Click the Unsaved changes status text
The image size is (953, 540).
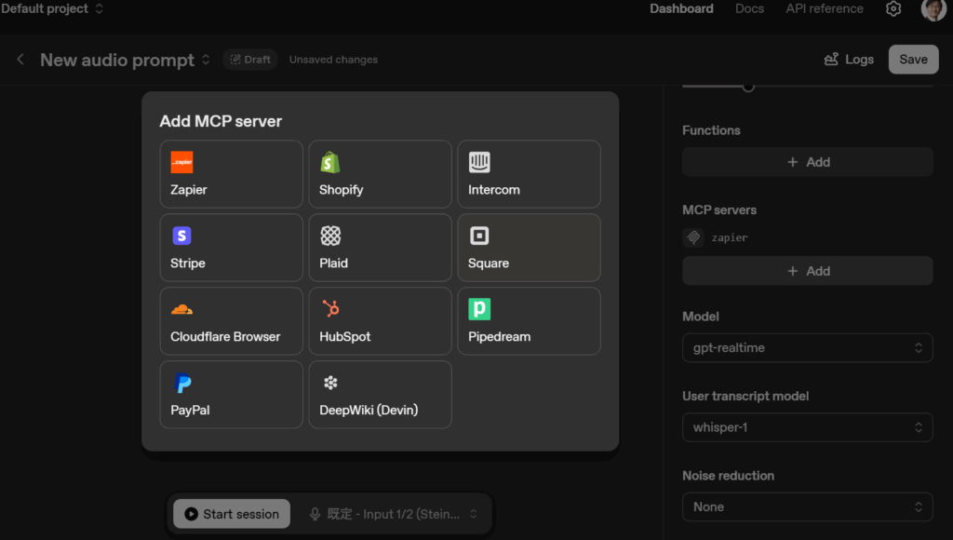pyautogui.click(x=333, y=60)
